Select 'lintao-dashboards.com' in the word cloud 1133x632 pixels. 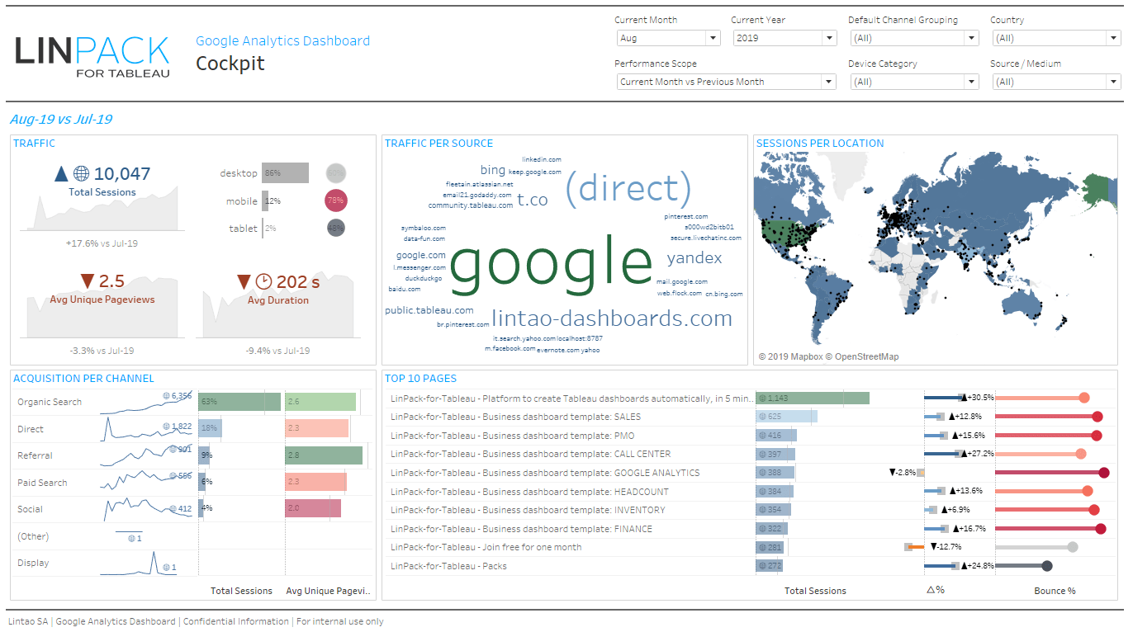pyautogui.click(x=612, y=318)
